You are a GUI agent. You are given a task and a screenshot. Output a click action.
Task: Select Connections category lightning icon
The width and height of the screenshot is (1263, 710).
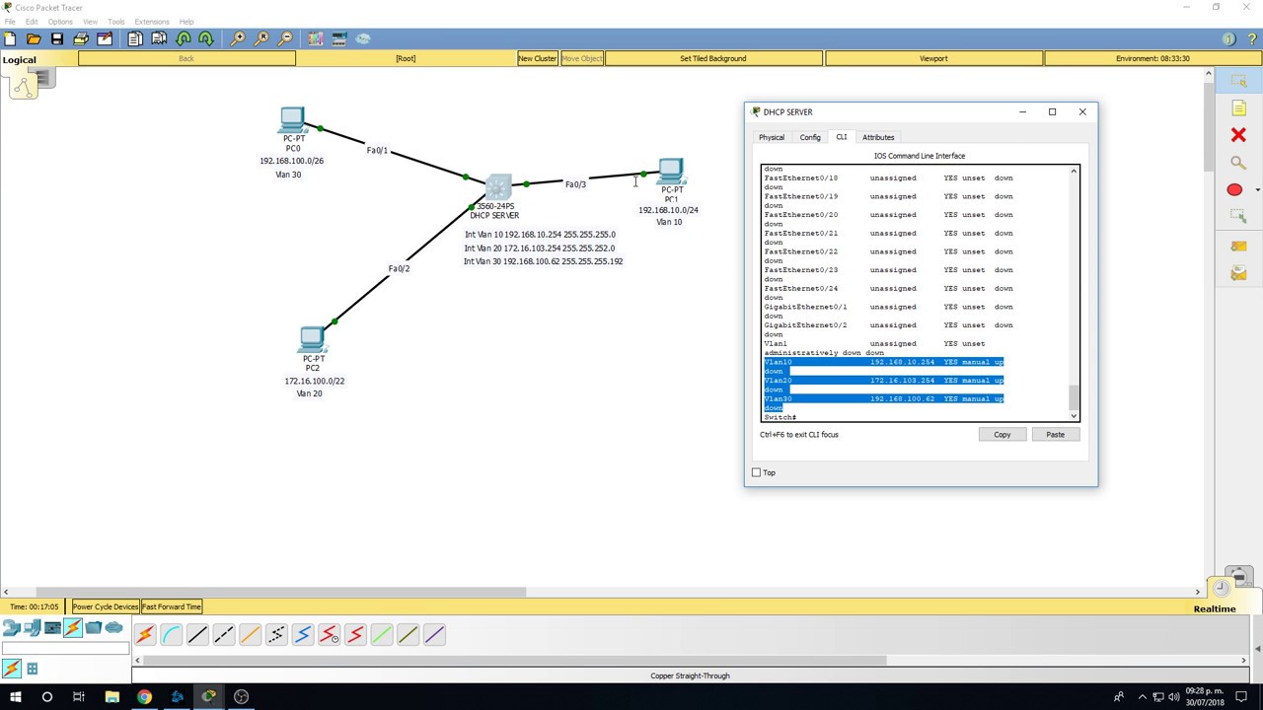[73, 628]
